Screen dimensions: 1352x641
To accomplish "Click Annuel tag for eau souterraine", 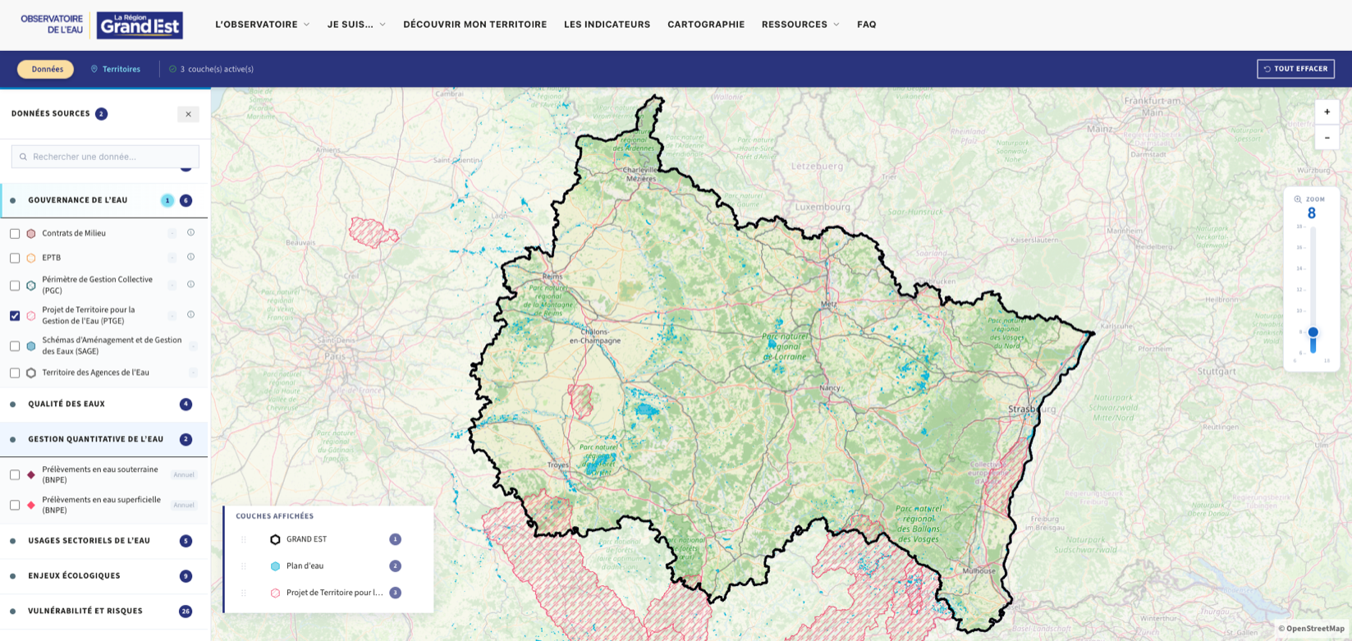I will tap(184, 474).
